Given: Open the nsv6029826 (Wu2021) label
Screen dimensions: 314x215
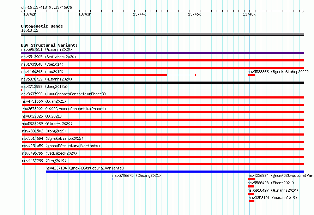Looking at the screenshot, I should 42,116.
